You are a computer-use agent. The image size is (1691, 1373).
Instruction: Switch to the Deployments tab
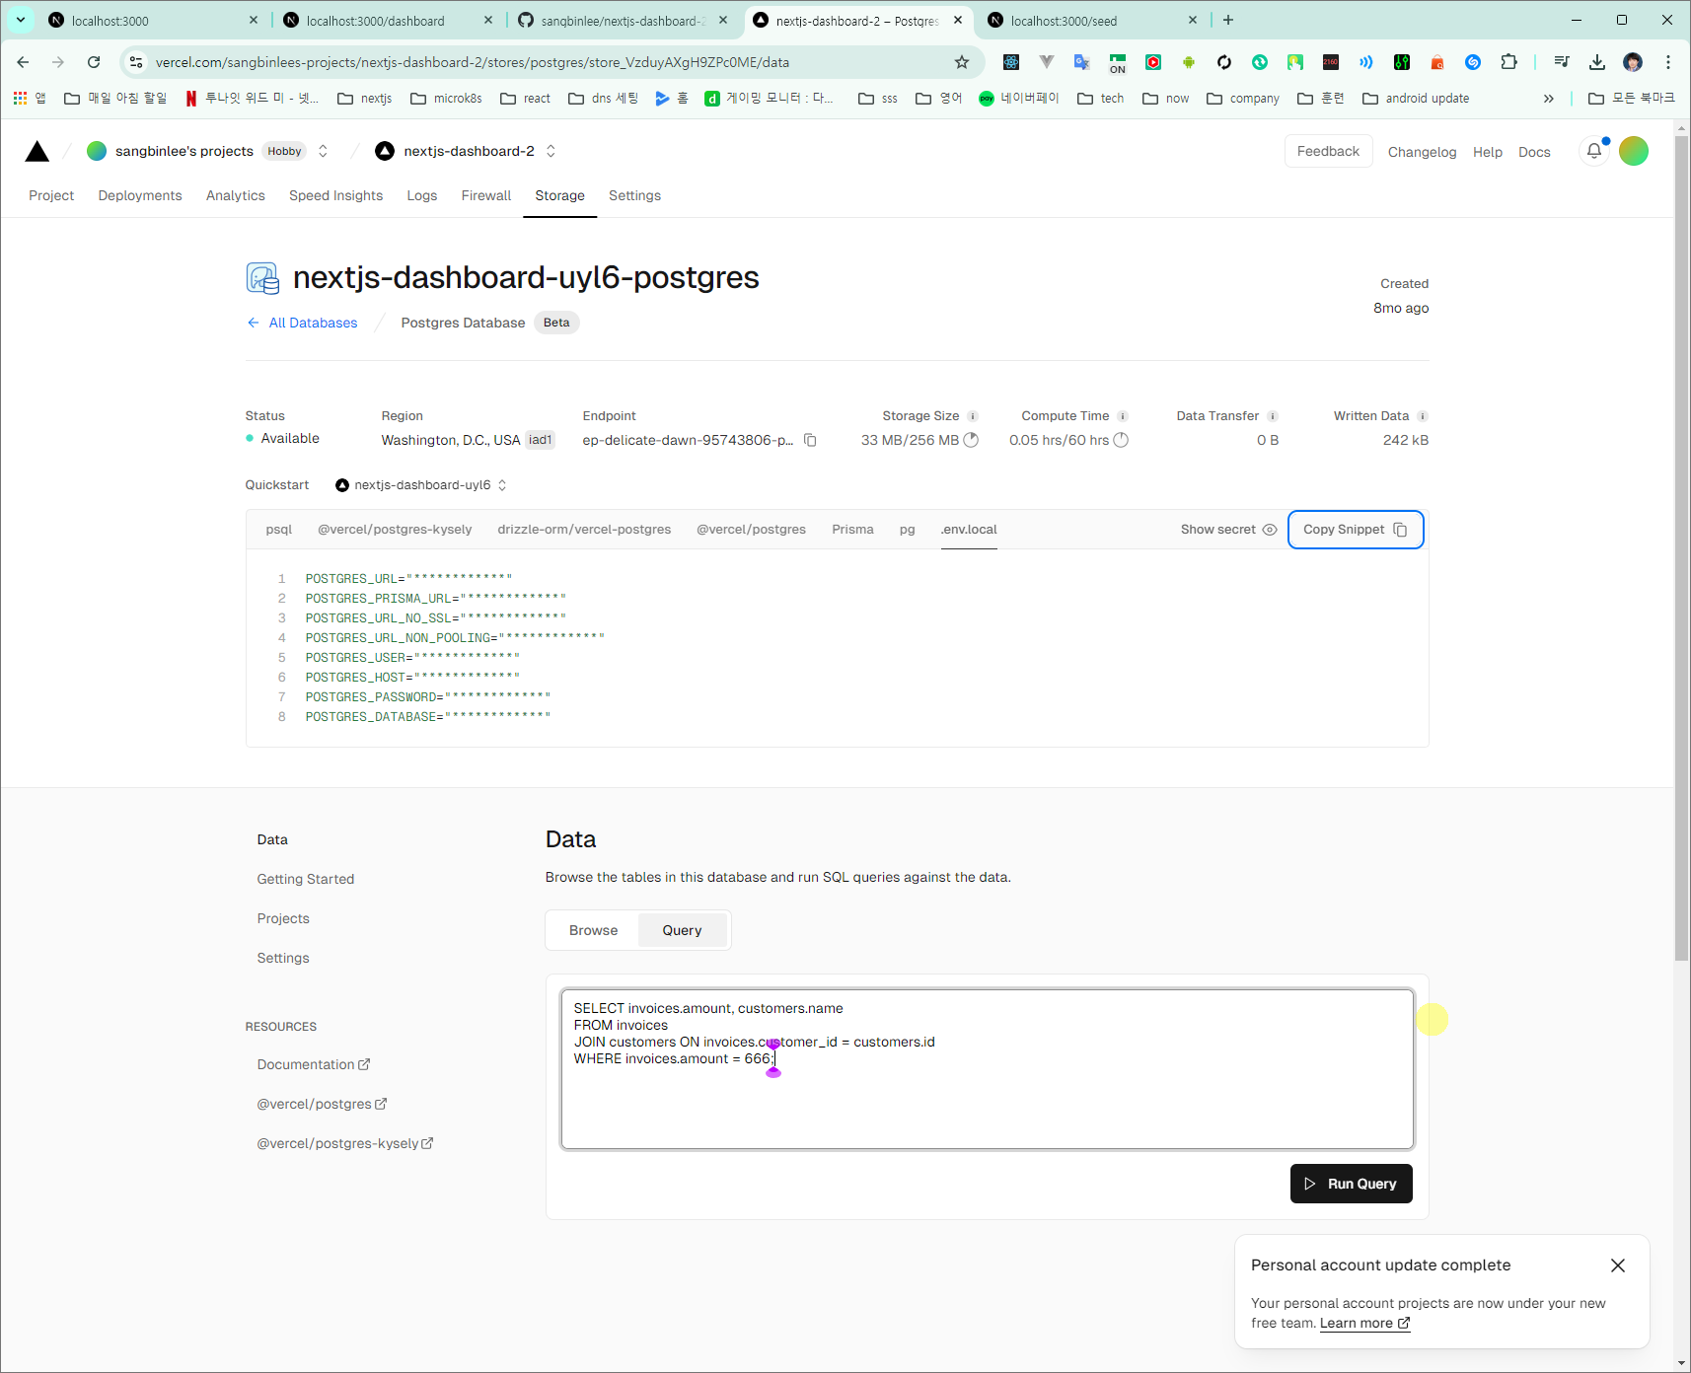pyautogui.click(x=140, y=195)
